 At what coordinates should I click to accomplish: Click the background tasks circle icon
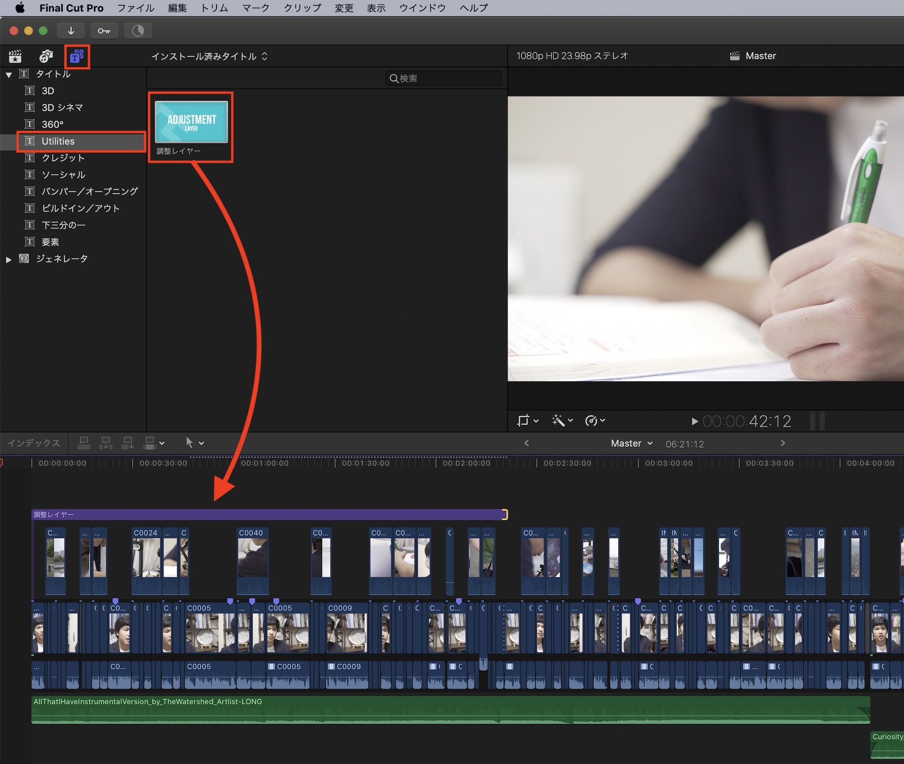pyautogui.click(x=138, y=31)
